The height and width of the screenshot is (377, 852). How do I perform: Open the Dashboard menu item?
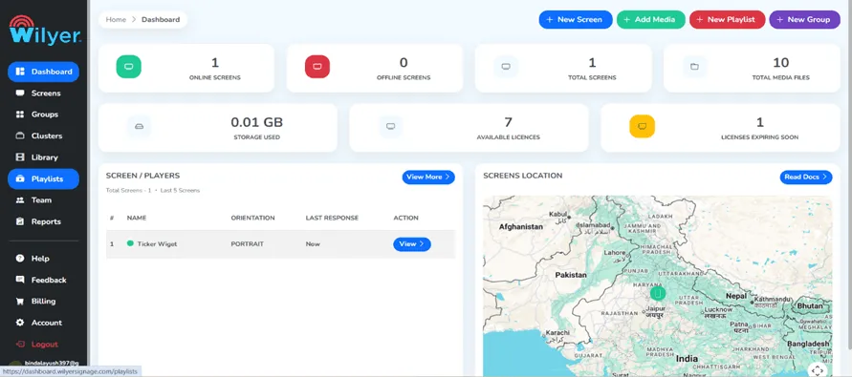click(x=43, y=72)
